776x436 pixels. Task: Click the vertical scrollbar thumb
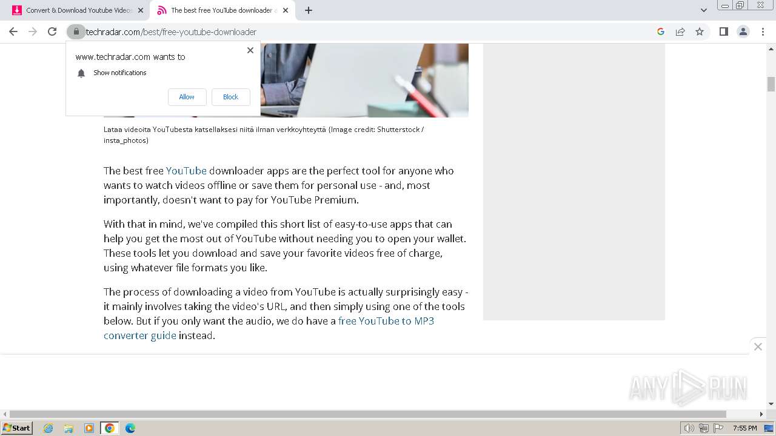[x=771, y=84]
